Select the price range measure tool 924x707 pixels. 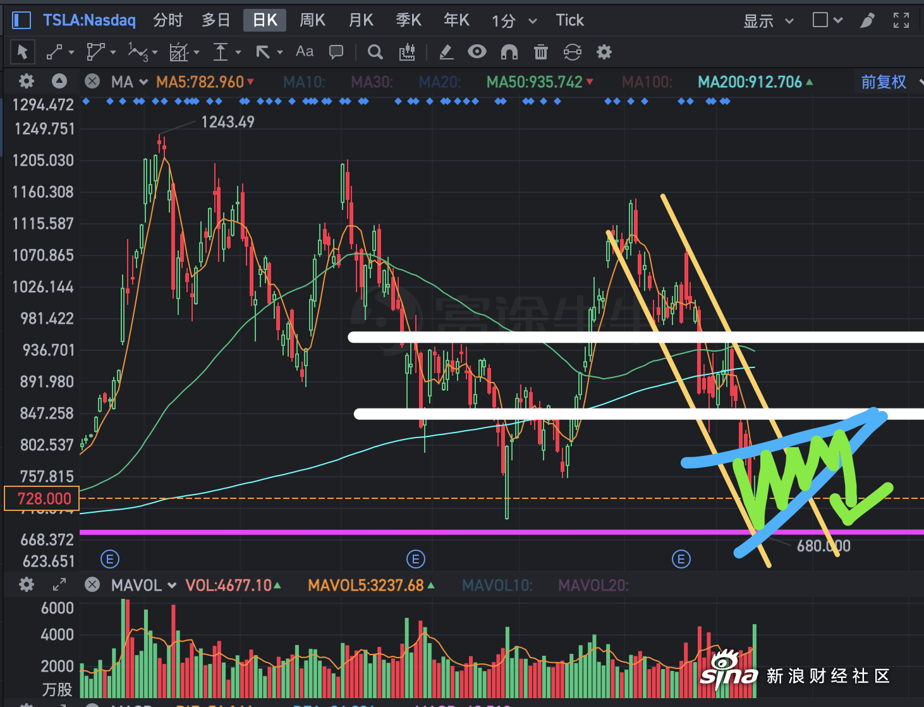221,52
